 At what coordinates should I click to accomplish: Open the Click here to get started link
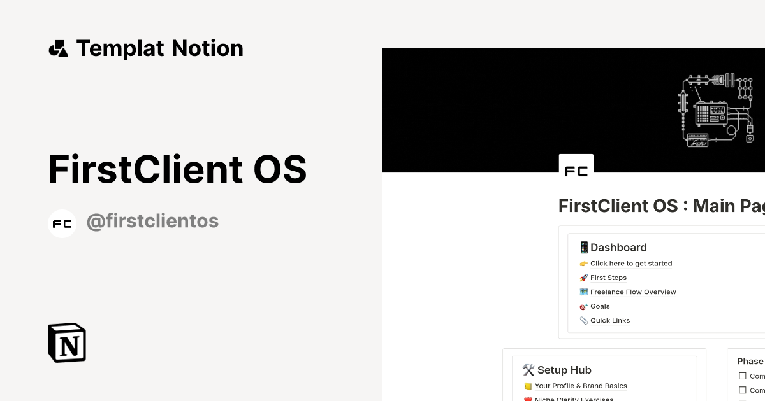pyautogui.click(x=631, y=263)
